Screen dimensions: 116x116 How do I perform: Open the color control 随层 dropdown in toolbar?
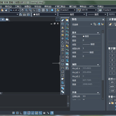point(45,15)
